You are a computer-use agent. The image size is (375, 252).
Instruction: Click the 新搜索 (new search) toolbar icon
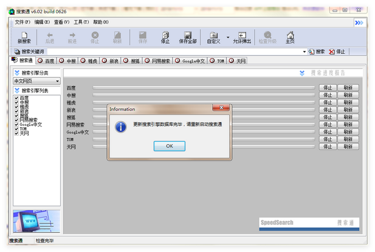coord(24,38)
